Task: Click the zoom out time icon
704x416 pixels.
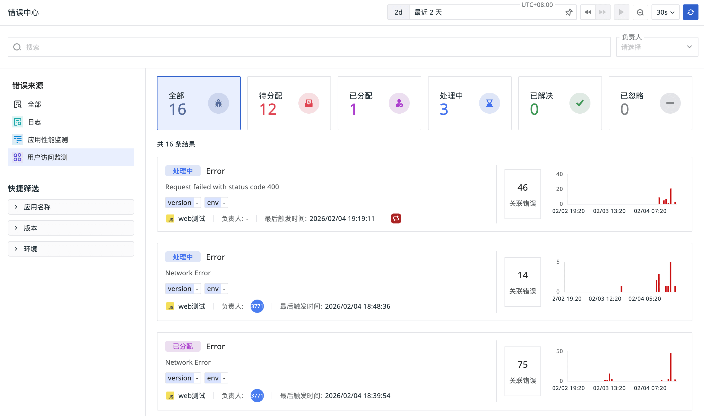Action: pos(640,12)
